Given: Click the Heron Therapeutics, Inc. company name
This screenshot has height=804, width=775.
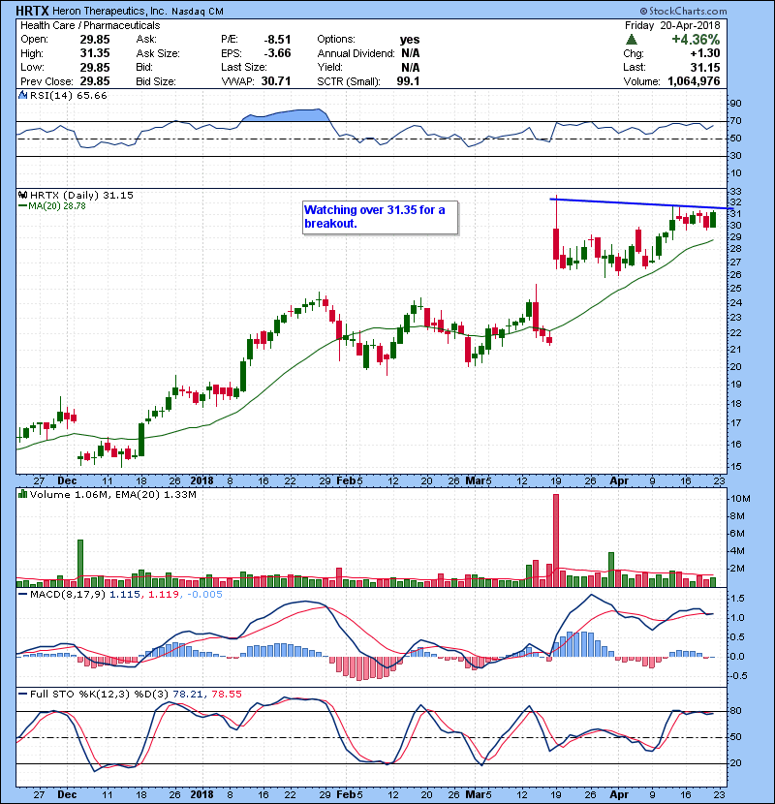Looking at the screenshot, I should (x=109, y=11).
